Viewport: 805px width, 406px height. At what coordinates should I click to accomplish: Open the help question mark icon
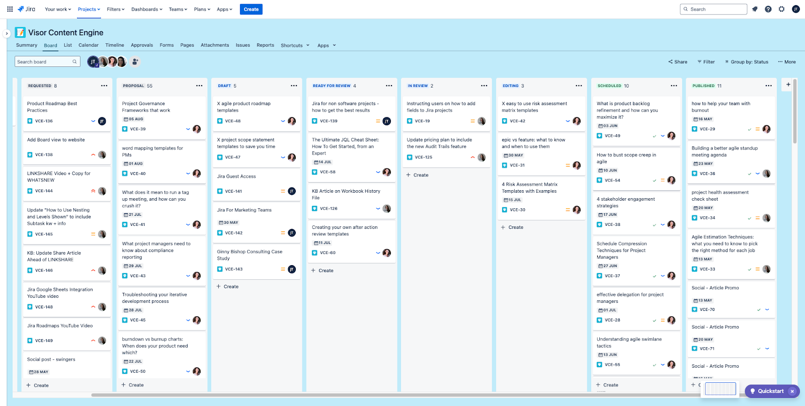pos(768,9)
